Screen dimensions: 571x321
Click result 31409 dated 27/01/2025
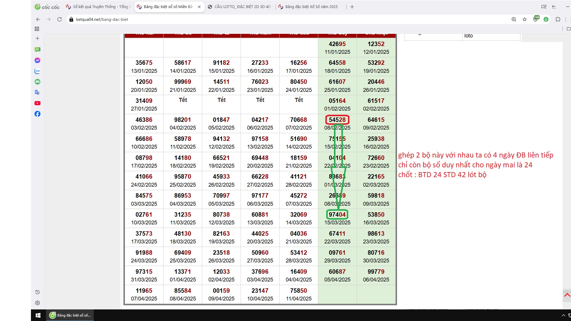pos(144,101)
